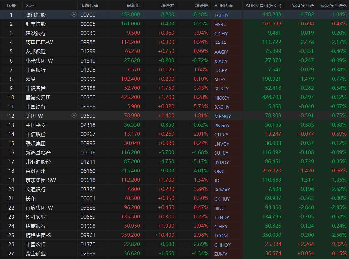Sort by 最新价 column header
The image size is (349, 259).
(133, 5)
